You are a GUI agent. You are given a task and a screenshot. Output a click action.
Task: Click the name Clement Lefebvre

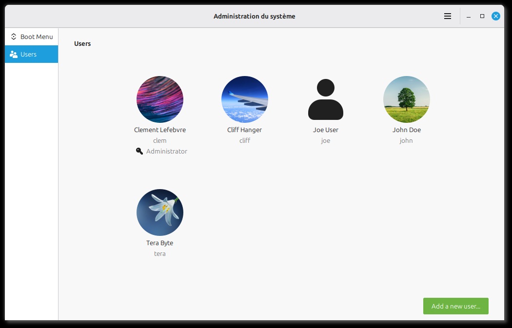(159, 130)
